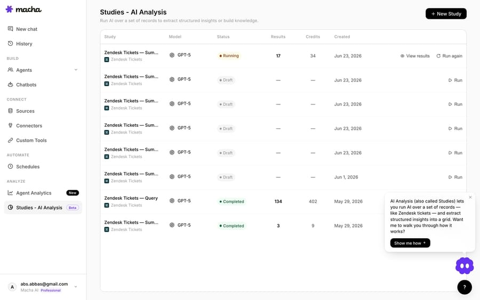Click Show me how button

pyautogui.click(x=410, y=243)
